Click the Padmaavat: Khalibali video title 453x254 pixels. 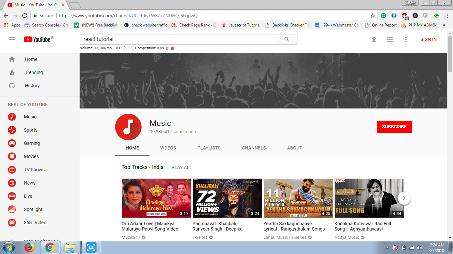click(x=218, y=226)
